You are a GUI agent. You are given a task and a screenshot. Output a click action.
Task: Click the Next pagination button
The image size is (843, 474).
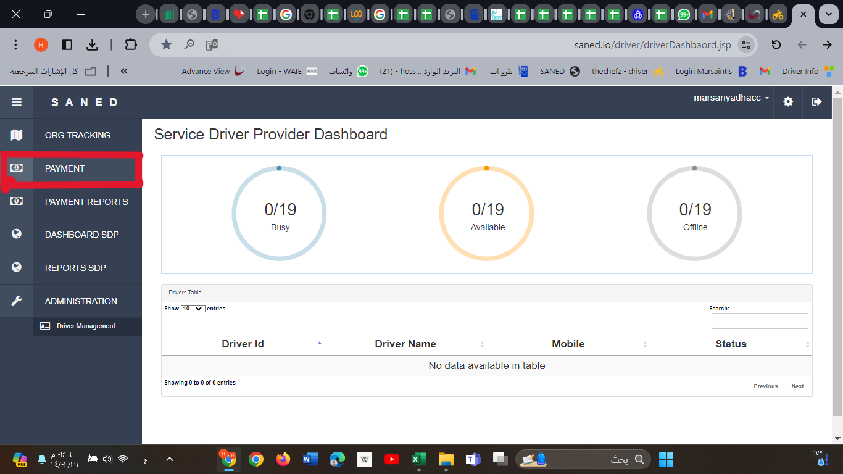pyautogui.click(x=797, y=386)
